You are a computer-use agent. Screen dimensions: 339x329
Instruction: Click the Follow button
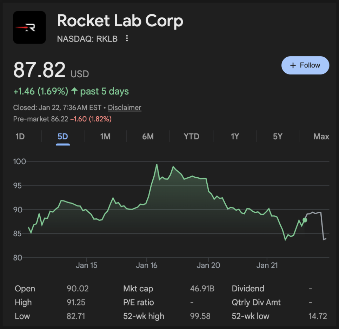(305, 65)
